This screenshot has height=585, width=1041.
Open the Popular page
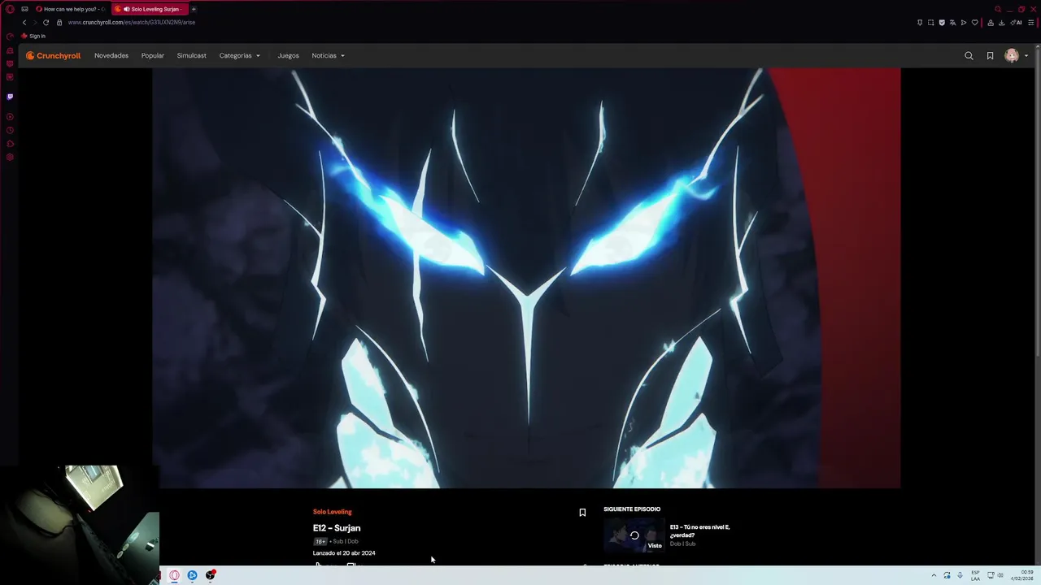tap(153, 56)
